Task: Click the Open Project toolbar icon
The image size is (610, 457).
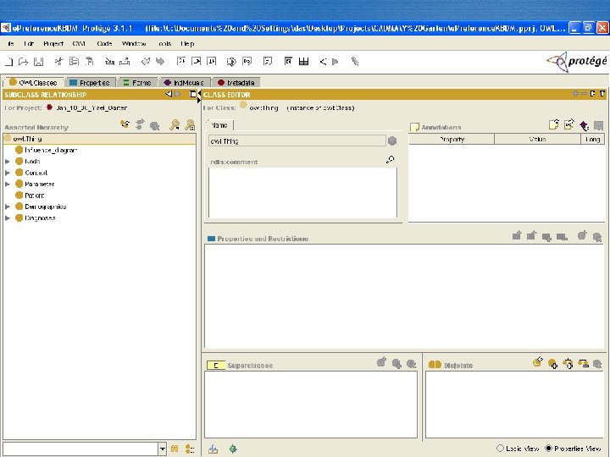Action: 24,62
